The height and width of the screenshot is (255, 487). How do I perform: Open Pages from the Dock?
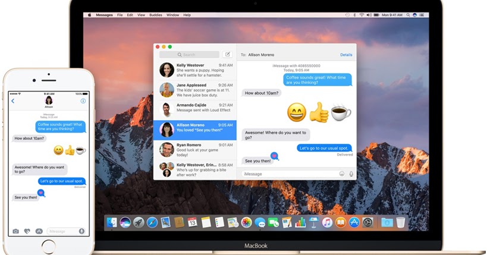coord(287,222)
